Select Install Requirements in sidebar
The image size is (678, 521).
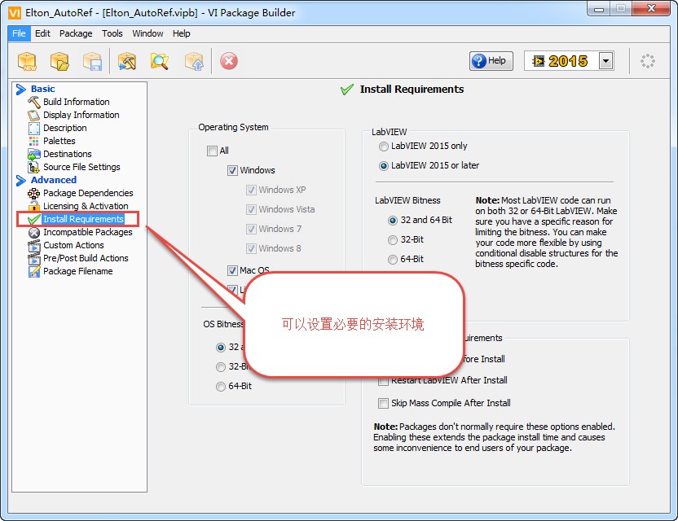83,220
